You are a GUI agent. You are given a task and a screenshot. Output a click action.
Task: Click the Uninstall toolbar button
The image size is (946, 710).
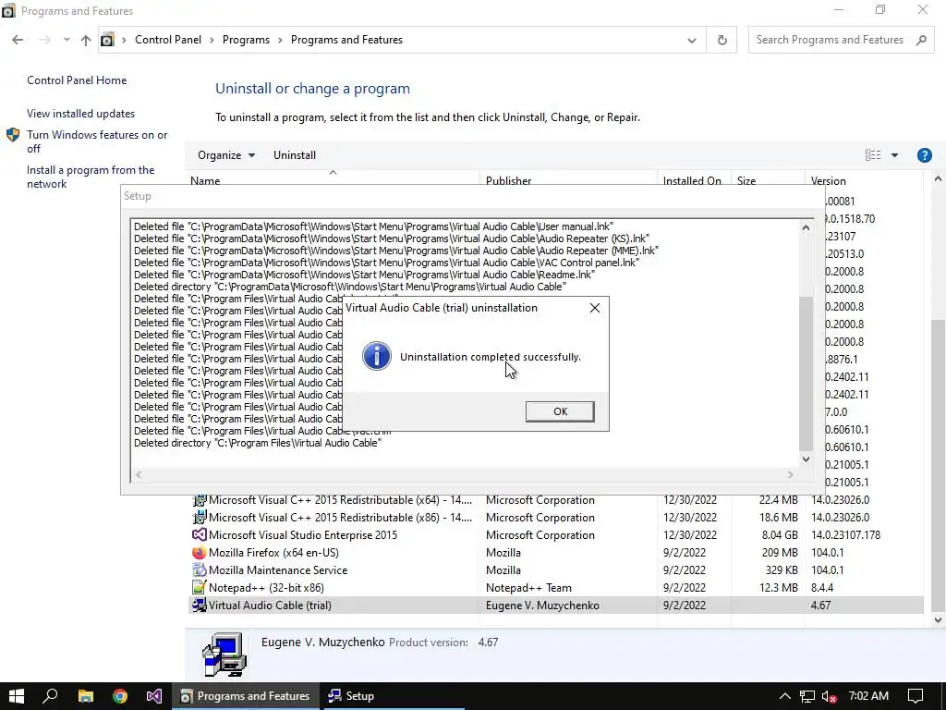(295, 155)
